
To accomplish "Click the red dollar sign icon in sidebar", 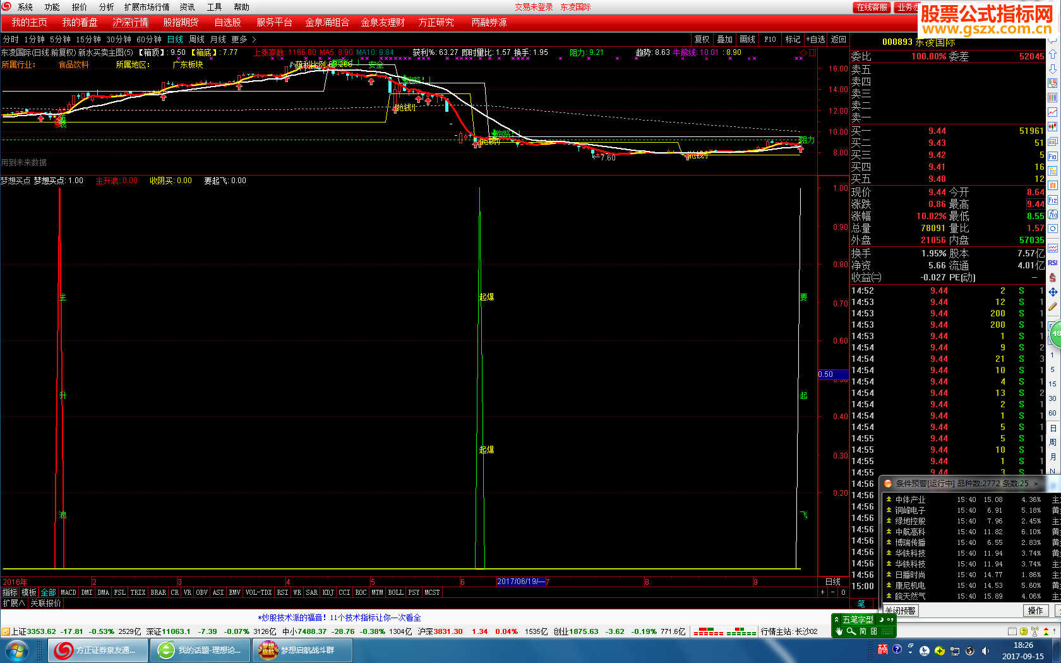I will [1053, 277].
